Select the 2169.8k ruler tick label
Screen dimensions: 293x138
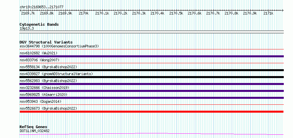tap(47, 13)
